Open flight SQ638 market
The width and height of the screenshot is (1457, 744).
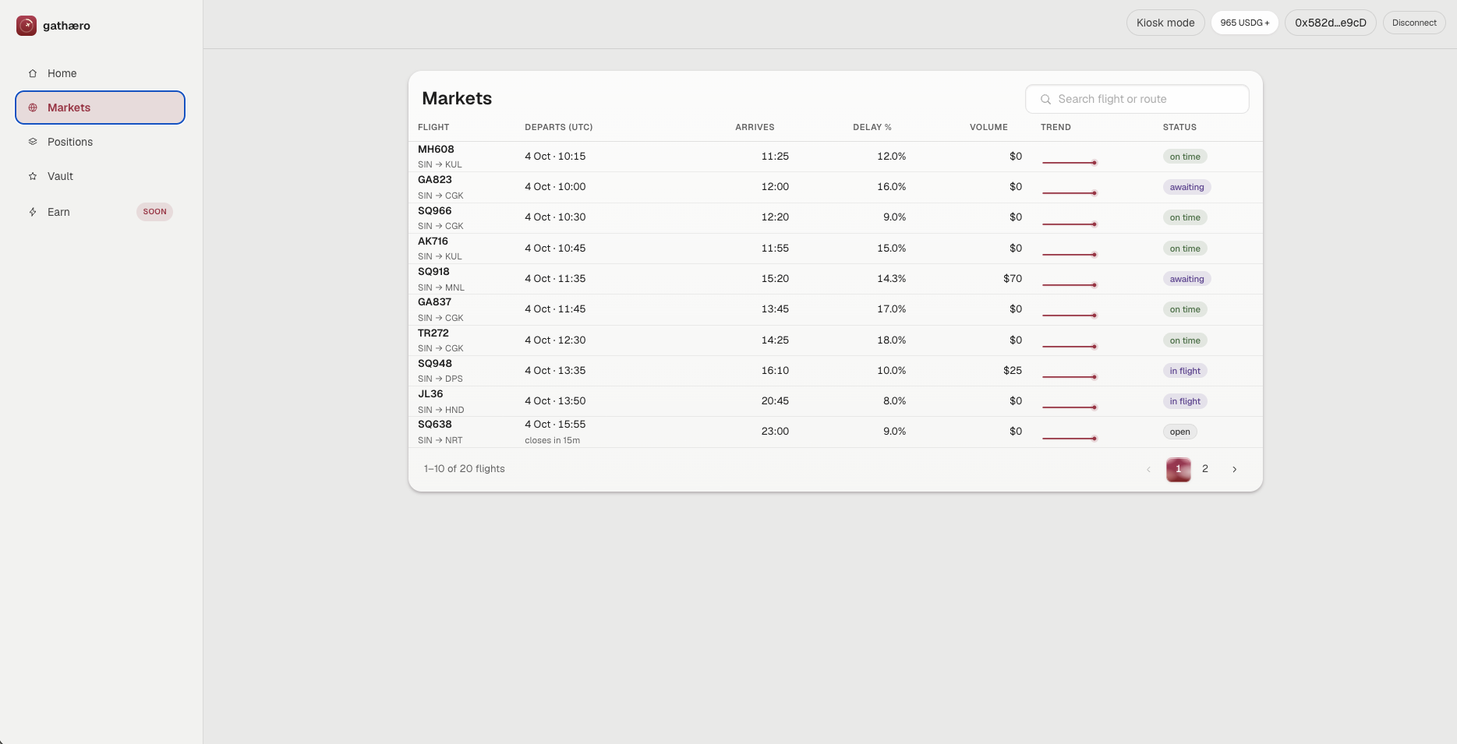(835, 432)
